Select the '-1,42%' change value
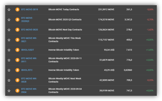The height and width of the screenshot is (101, 162). pos(150,30)
